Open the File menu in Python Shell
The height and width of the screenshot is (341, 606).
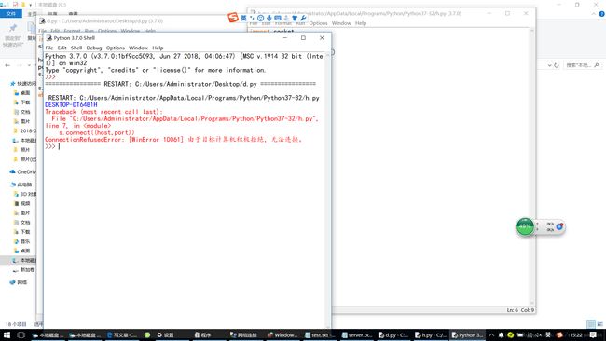pyautogui.click(x=49, y=48)
